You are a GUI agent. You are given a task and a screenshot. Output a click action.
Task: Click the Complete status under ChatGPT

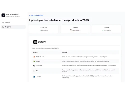pos(45,30)
